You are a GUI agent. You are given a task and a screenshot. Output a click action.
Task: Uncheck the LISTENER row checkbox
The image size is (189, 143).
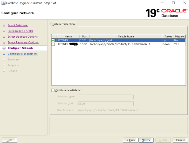click(x=53, y=40)
